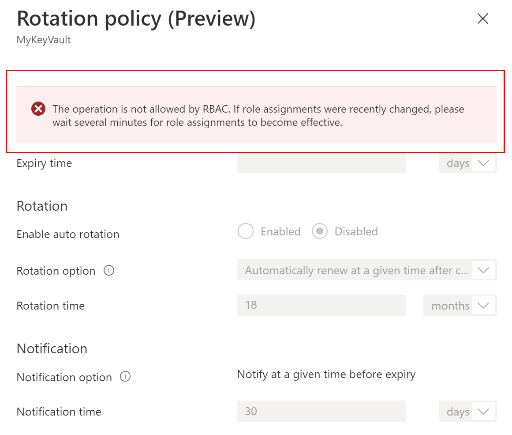Viewport: 512px width, 435px height.
Task: Click the RBAC error message text
Action: [258, 116]
